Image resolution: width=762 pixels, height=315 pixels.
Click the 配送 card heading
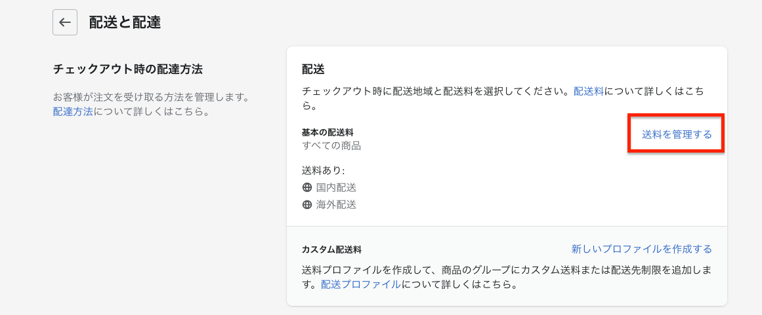tap(314, 69)
